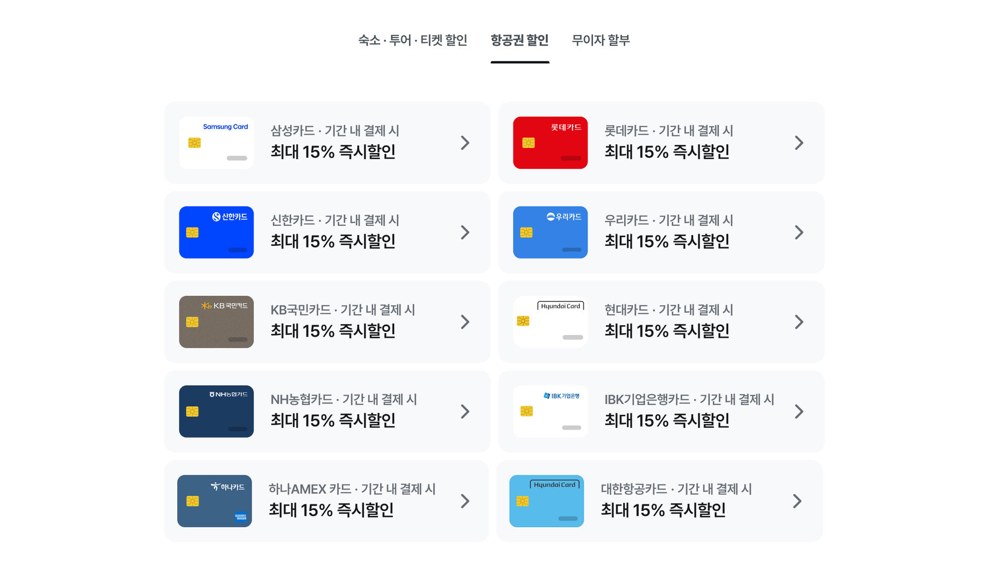
Task: Click the red Lotte Card icon
Action: (x=550, y=143)
